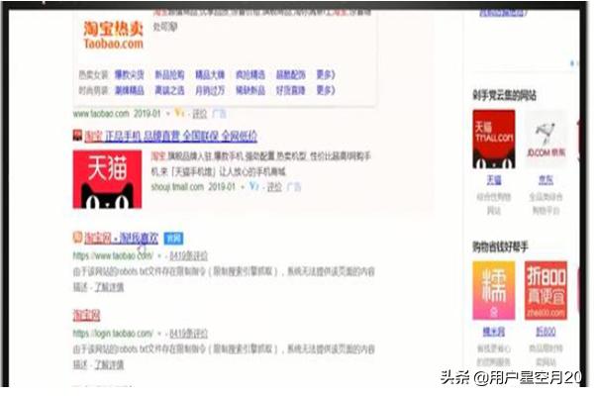
Task: Open the 新品抢购 link in 热卖女装 row
Action: click(x=169, y=74)
